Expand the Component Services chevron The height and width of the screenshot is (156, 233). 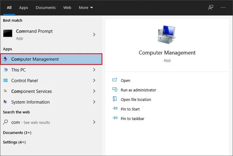click(94, 91)
